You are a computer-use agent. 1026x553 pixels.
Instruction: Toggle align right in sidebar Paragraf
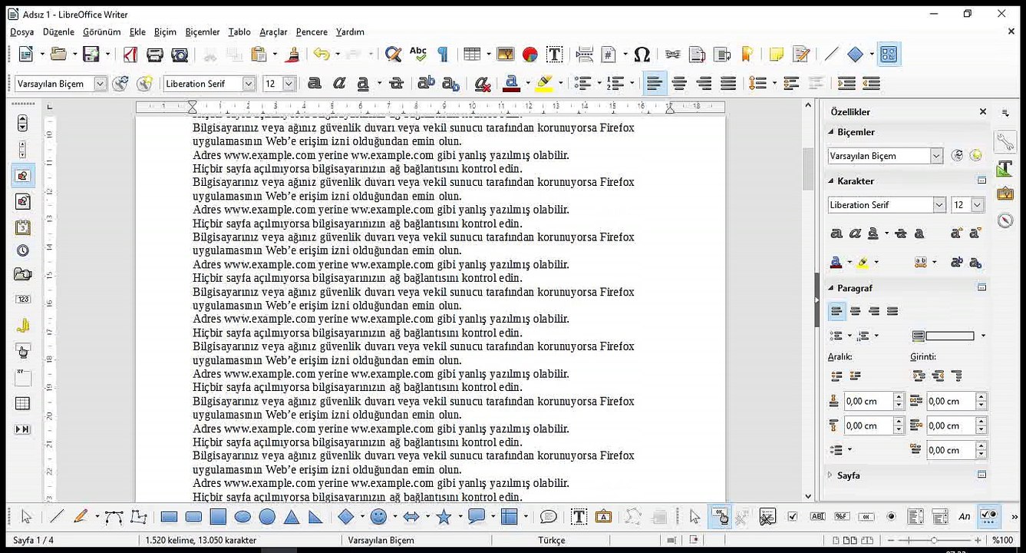tap(874, 311)
